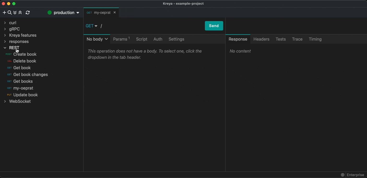
Task: Open the Headers response tab
Action: coord(261,39)
